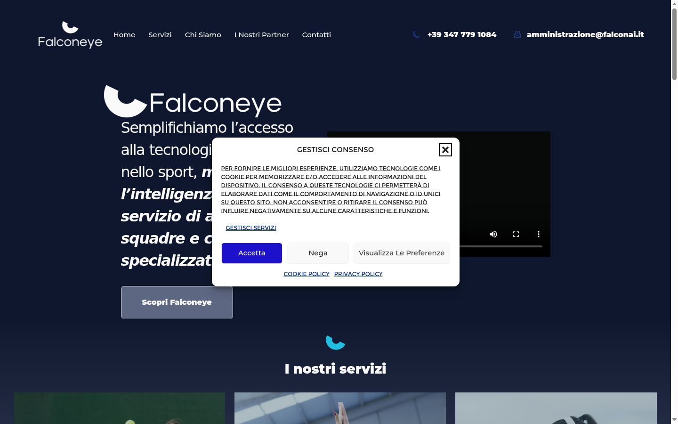This screenshot has height=424, width=678.
Task: Click the email envelope icon in header
Action: [517, 34]
